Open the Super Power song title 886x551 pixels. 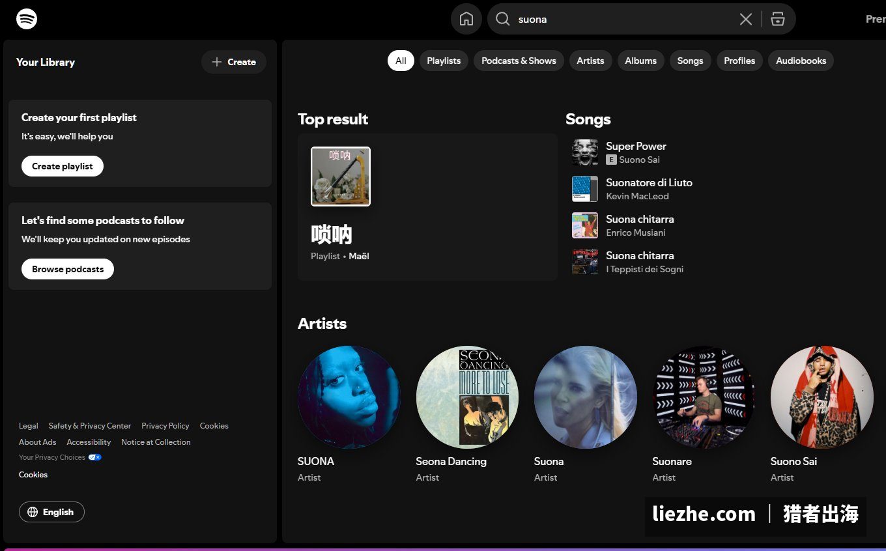point(636,146)
